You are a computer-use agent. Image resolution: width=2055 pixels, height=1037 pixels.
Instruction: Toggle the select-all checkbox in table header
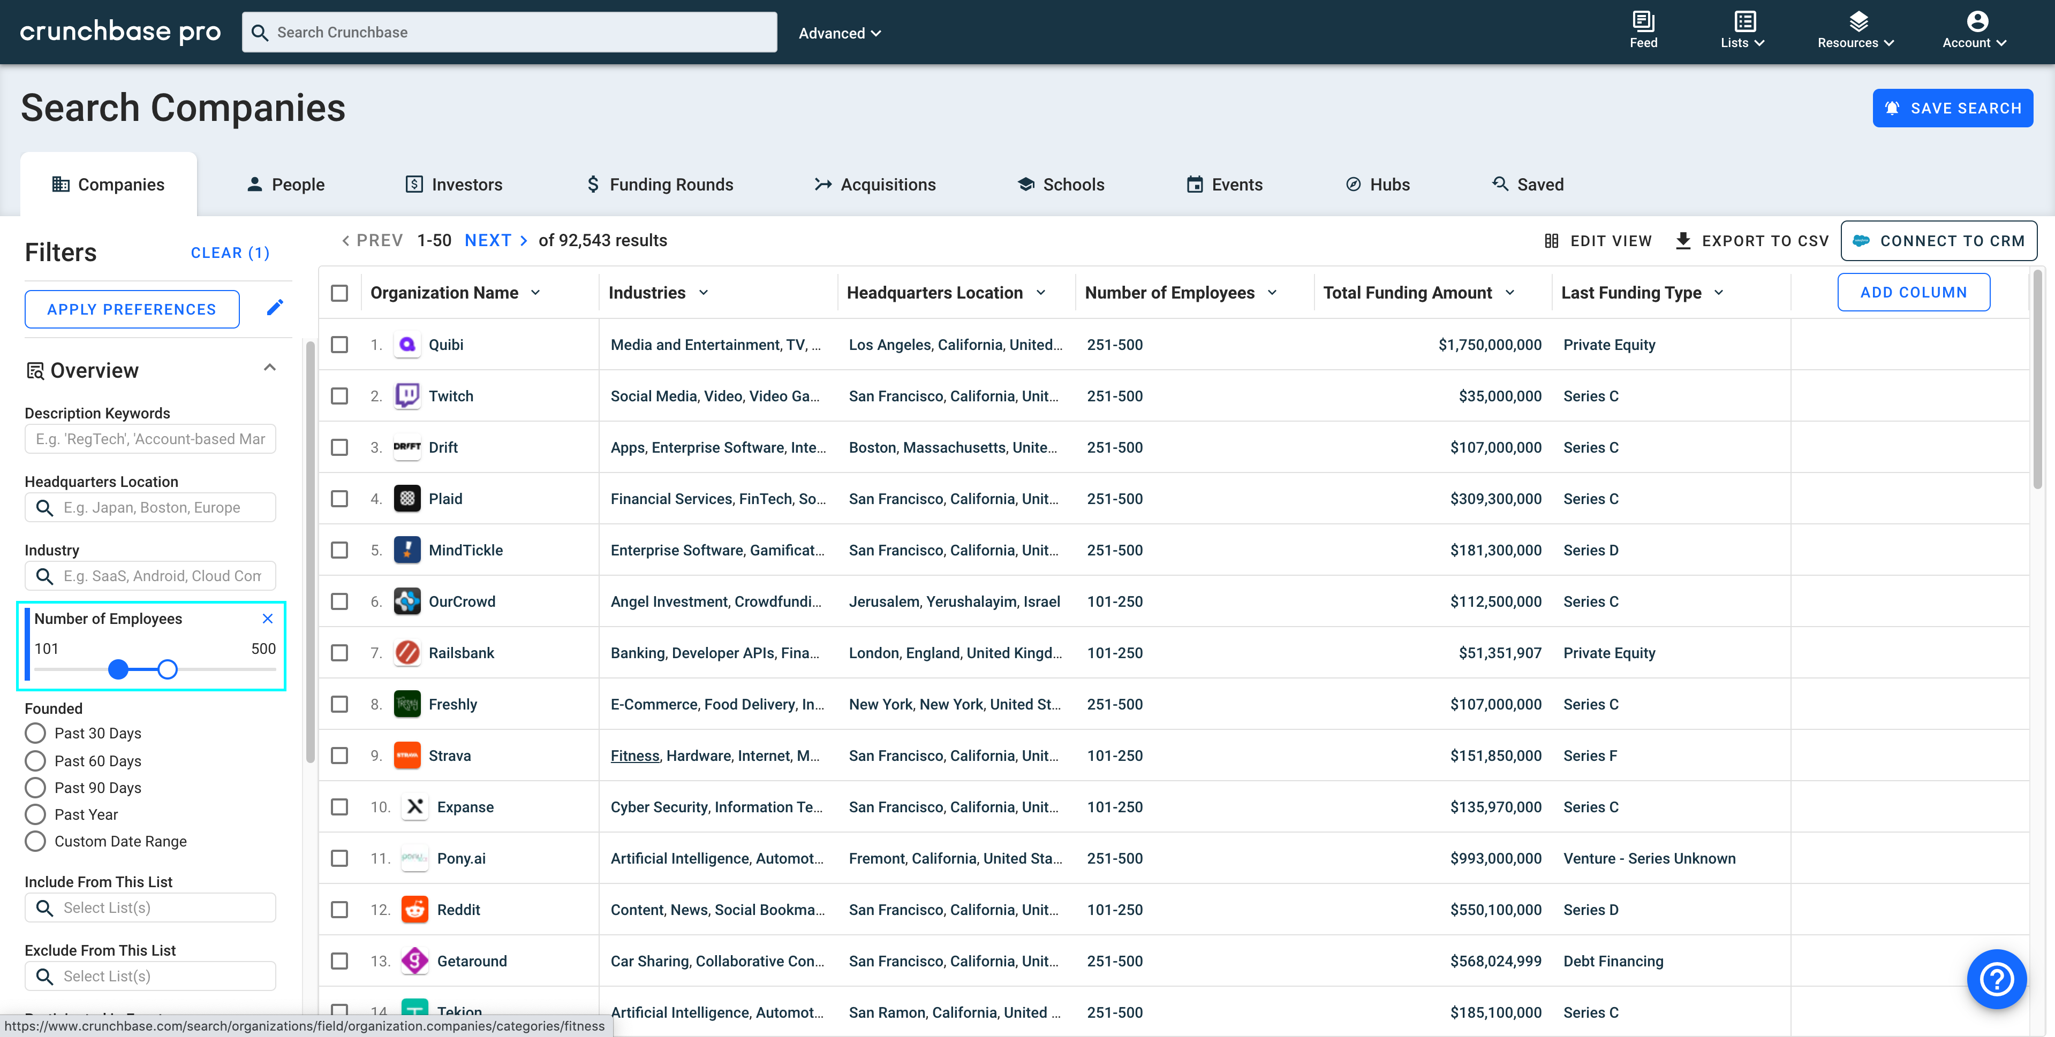click(x=340, y=293)
